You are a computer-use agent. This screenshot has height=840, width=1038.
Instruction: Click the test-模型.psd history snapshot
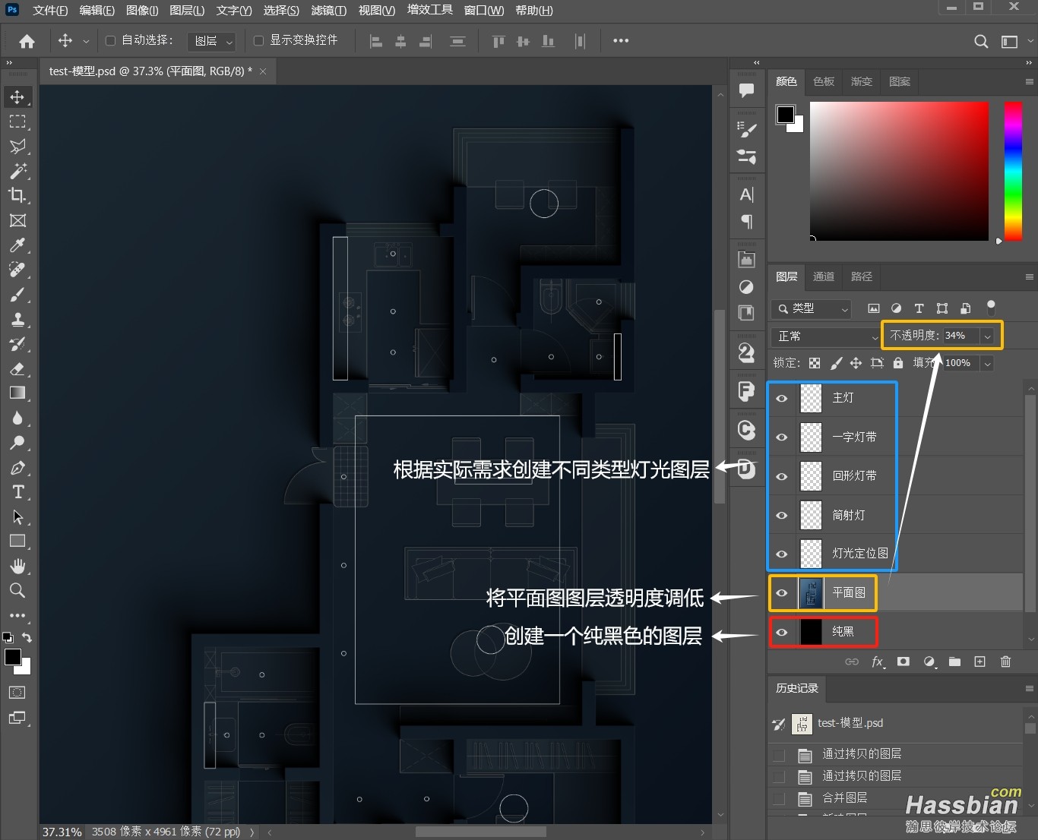(x=850, y=723)
